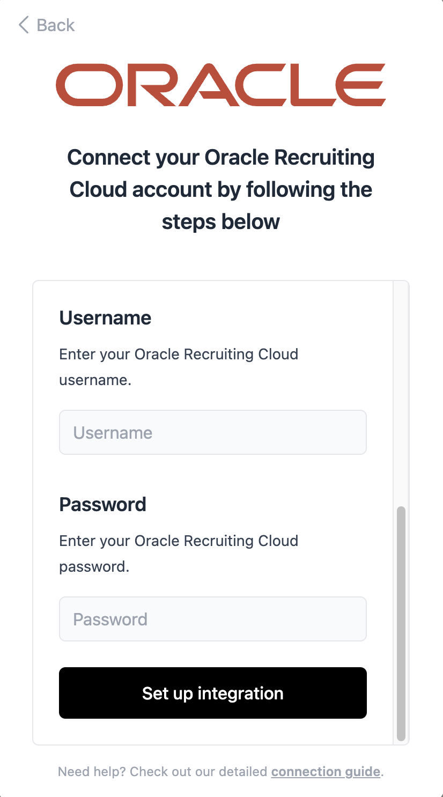
Task: Go back using the Back label
Action: [x=55, y=25]
